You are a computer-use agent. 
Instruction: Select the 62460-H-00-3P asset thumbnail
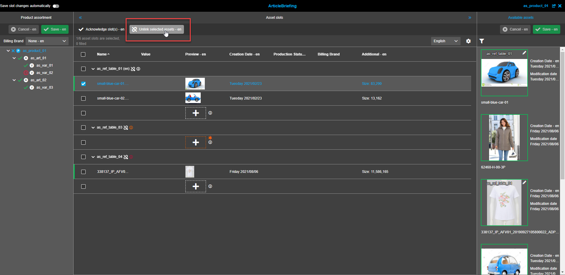pyautogui.click(x=504, y=138)
